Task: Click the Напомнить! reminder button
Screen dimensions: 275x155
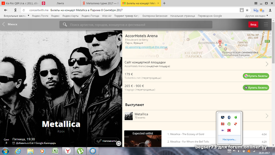Action: [x=107, y=141]
